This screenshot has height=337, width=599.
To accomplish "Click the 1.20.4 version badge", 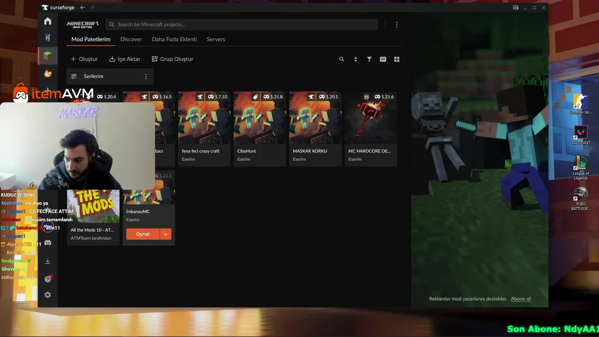I will [x=106, y=97].
